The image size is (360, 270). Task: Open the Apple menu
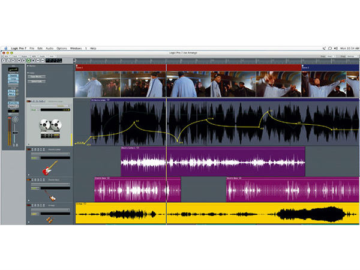click(x=5, y=48)
